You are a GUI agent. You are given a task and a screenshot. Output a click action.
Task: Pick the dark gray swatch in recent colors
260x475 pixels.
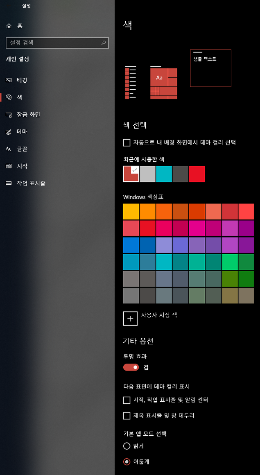click(180, 174)
